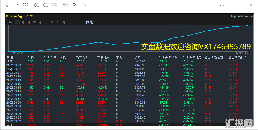Image resolution: width=258 pixels, height=130 pixels.
Task: Zoom in on the image
Action: tap(37, 5)
